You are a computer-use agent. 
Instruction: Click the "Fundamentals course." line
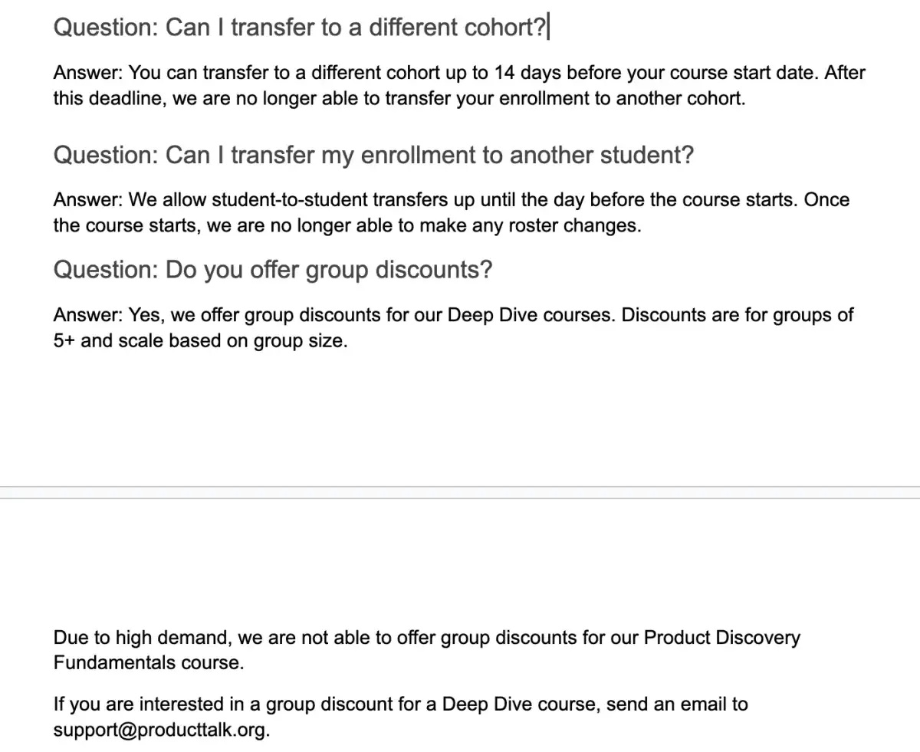[x=149, y=663]
